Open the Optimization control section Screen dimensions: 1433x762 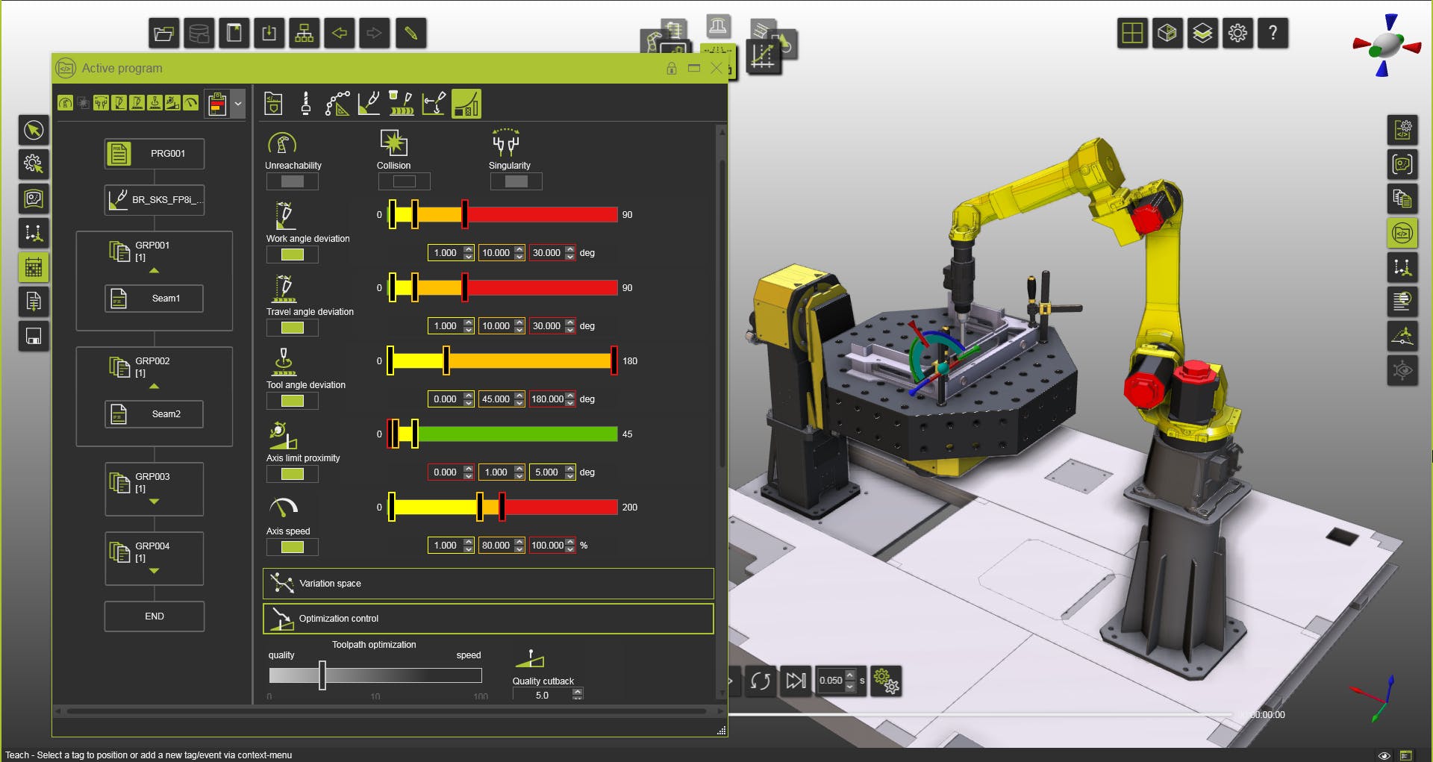(x=487, y=619)
